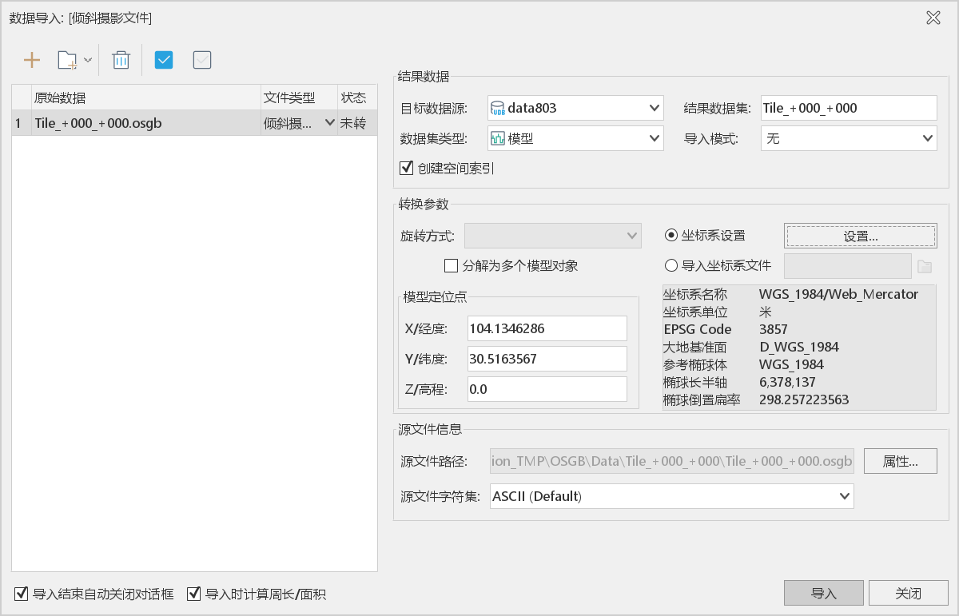Close the data import dialog window
959x616 pixels.
(933, 18)
